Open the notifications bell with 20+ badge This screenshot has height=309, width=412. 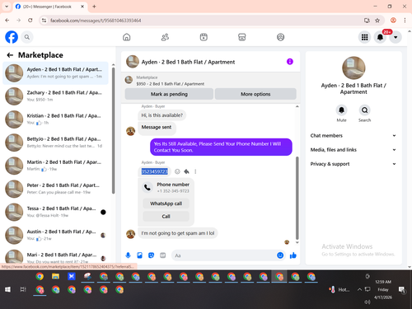pyautogui.click(x=380, y=37)
